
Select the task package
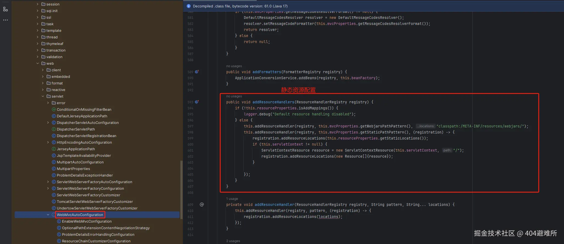(x=50, y=24)
